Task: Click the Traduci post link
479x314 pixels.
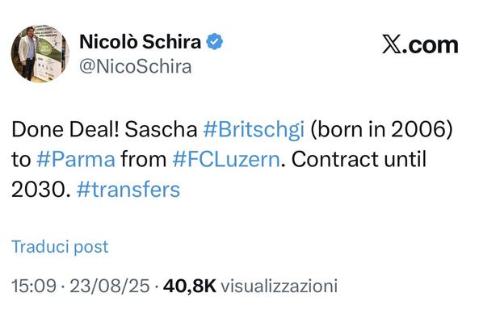Action: [x=61, y=246]
